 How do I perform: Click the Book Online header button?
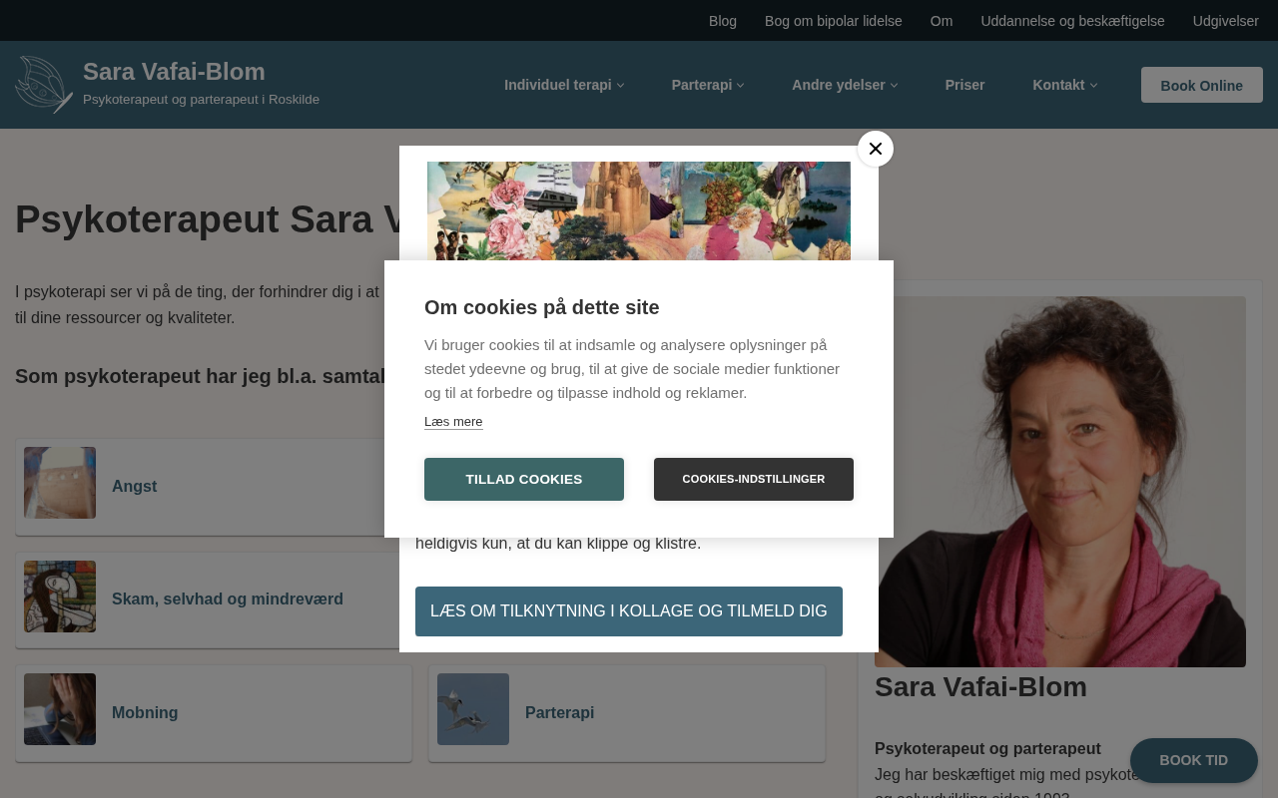[1202, 85]
